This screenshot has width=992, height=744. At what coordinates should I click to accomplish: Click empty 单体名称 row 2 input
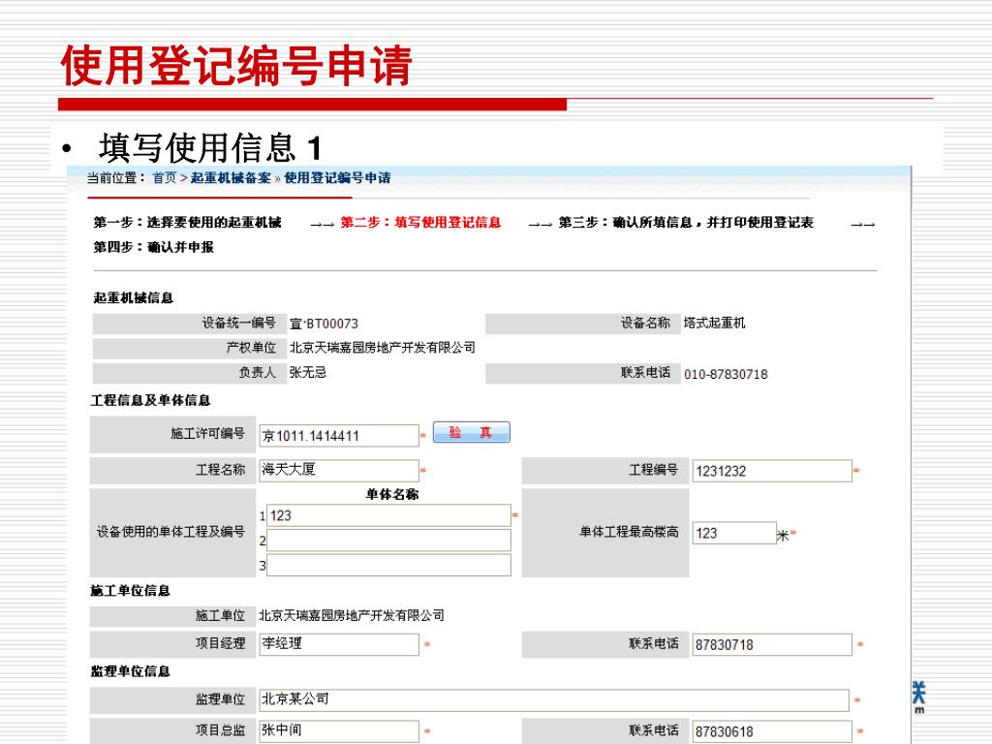(x=388, y=541)
